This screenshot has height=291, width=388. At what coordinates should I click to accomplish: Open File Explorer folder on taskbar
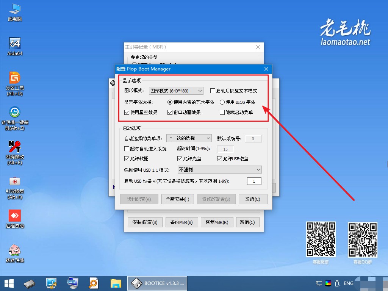pyautogui.click(x=116, y=283)
